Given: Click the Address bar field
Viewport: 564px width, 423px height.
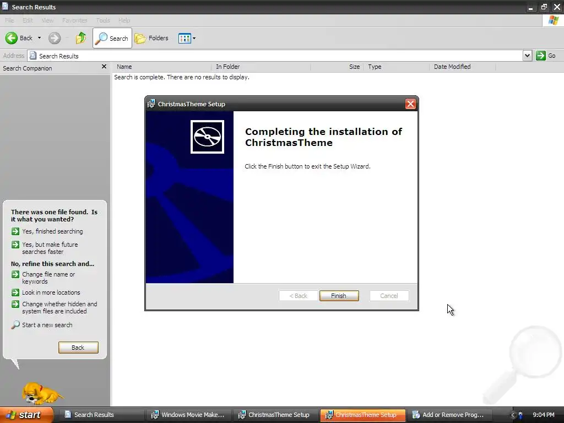Looking at the screenshot, I should (x=275, y=56).
